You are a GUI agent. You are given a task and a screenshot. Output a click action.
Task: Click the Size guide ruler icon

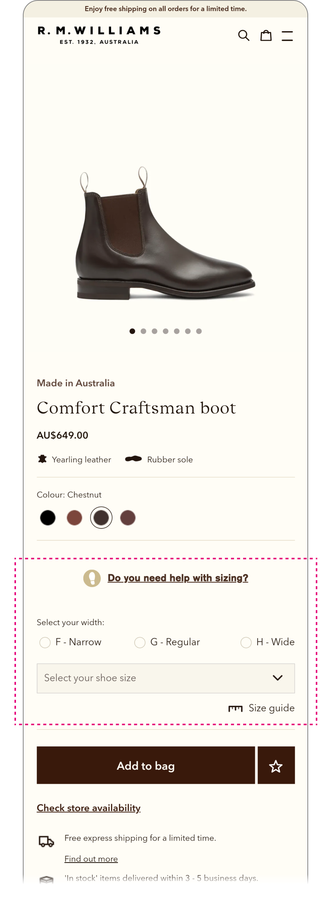[235, 708]
